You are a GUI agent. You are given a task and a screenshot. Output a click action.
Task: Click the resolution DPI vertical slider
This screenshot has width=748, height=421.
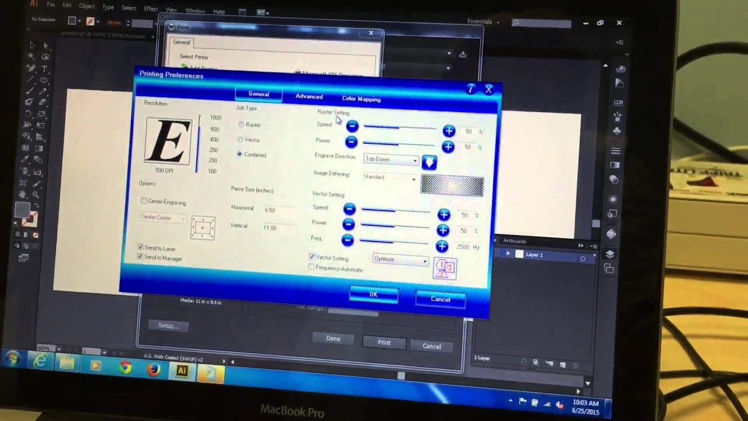[x=199, y=143]
